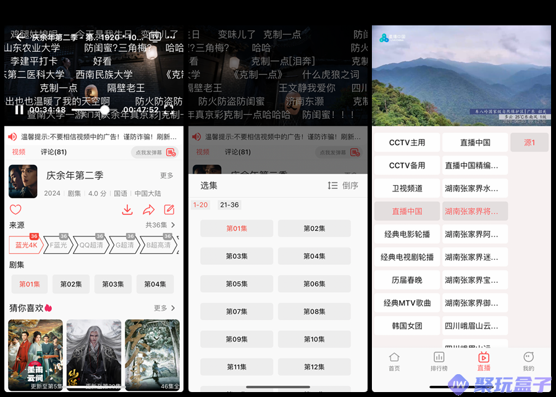The image size is (556, 397).
Task: Tap the back arrow on the video player
Action: 20,37
